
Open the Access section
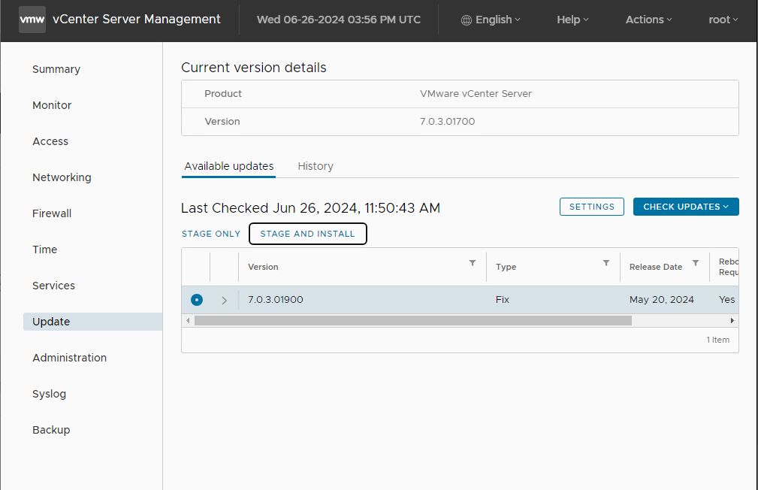tap(50, 141)
